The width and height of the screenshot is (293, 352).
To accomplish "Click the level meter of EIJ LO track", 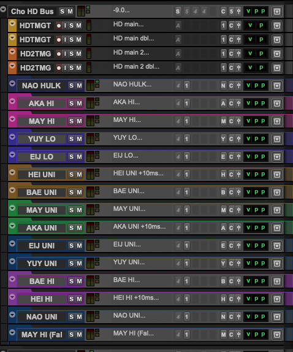I will (x=90, y=156).
